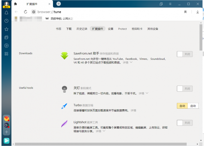Open the Alice assistant sidebar icon
Viewport: 204px width, 146px height.
(x=6, y=125)
